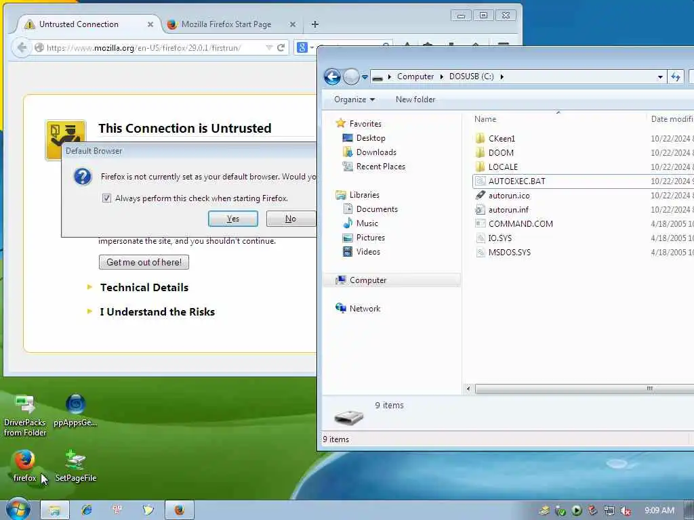Click the Firefox taskbar button

tap(179, 510)
